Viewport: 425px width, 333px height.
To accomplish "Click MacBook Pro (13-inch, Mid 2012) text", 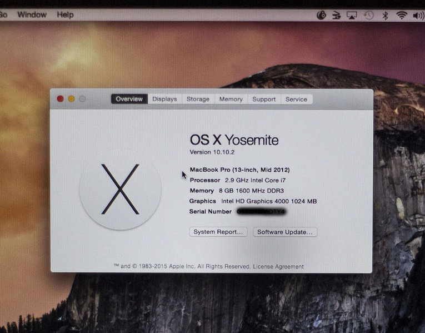I will tap(239, 170).
